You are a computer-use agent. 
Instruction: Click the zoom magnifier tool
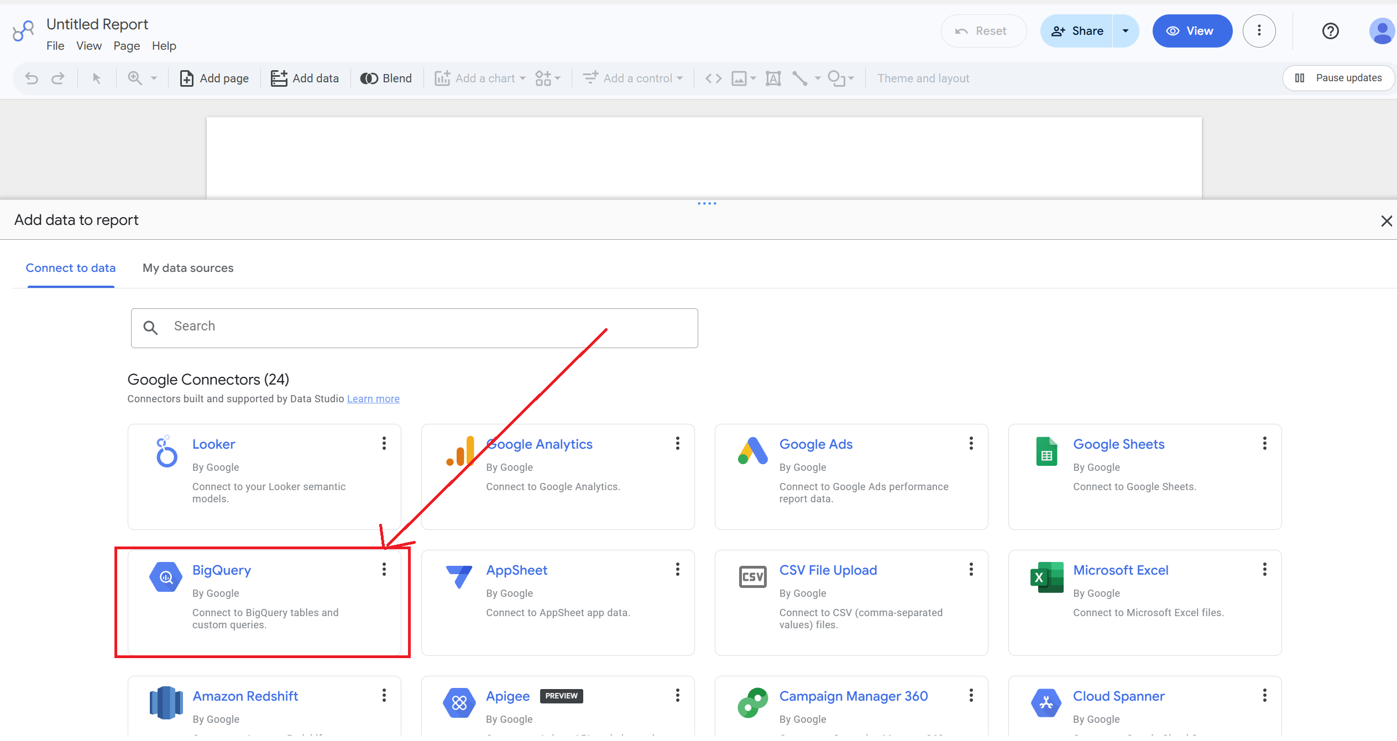(x=135, y=78)
